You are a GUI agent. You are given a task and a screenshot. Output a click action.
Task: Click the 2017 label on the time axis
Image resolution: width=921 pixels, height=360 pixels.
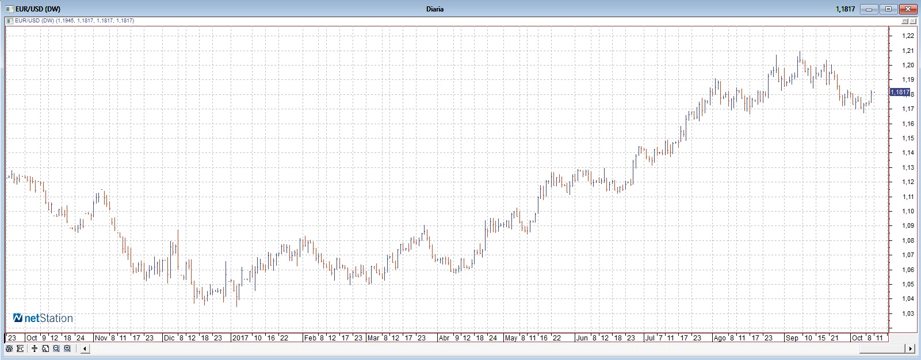240,338
